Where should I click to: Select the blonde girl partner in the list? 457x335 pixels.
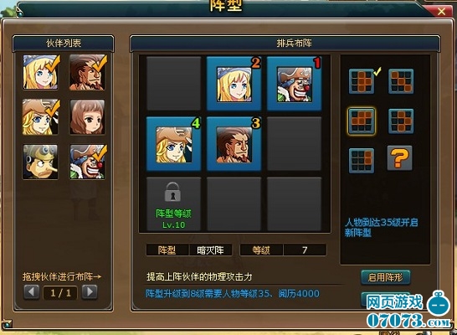click(x=40, y=72)
